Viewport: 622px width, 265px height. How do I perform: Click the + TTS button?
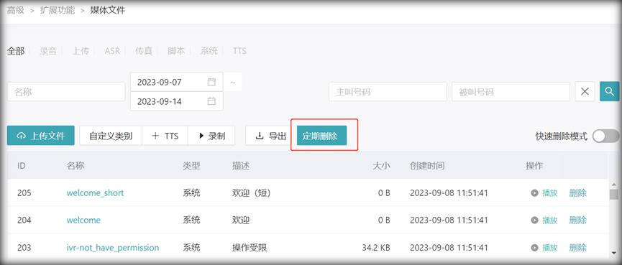pos(165,136)
